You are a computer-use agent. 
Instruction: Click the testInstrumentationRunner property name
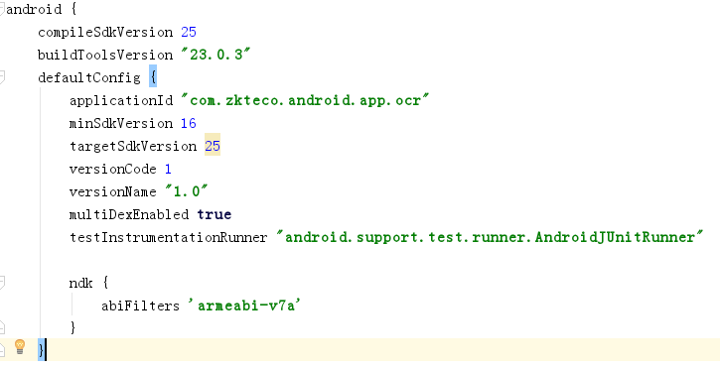tap(168, 237)
